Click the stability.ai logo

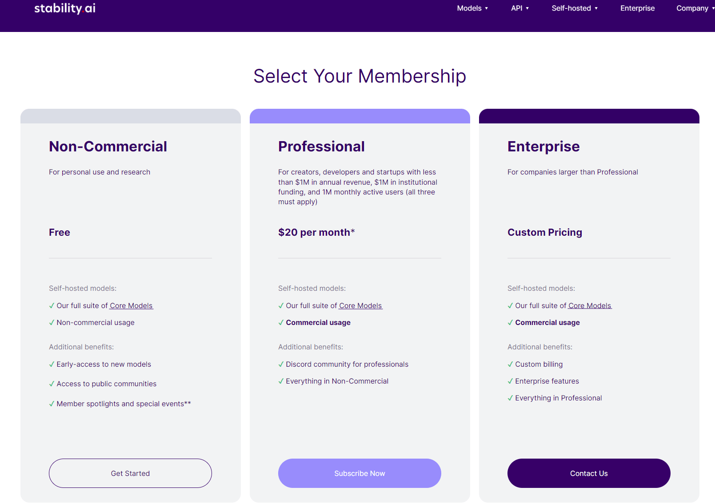point(65,8)
